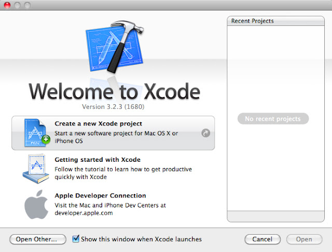This screenshot has height=252, width=332.
Task: Click the arrow icon in Create project row
Action: point(205,133)
